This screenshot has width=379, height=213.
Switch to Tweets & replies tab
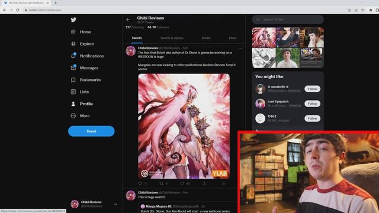point(172,38)
